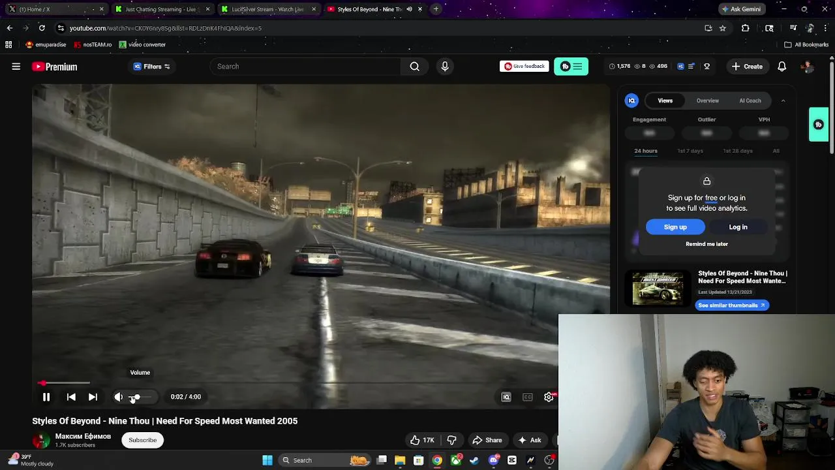Viewport: 835px width, 470px height.
Task: Open the YouTube guide hamburger menu
Action: [x=16, y=67]
